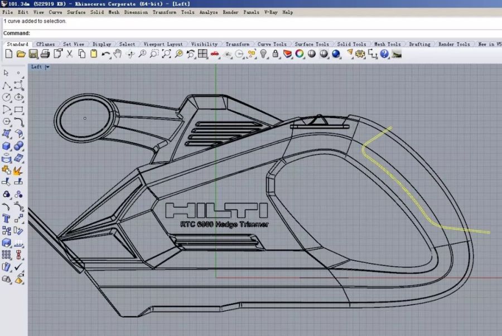502x336 pixels.
Task: Switch to the Curve Tools tab
Action: click(272, 44)
